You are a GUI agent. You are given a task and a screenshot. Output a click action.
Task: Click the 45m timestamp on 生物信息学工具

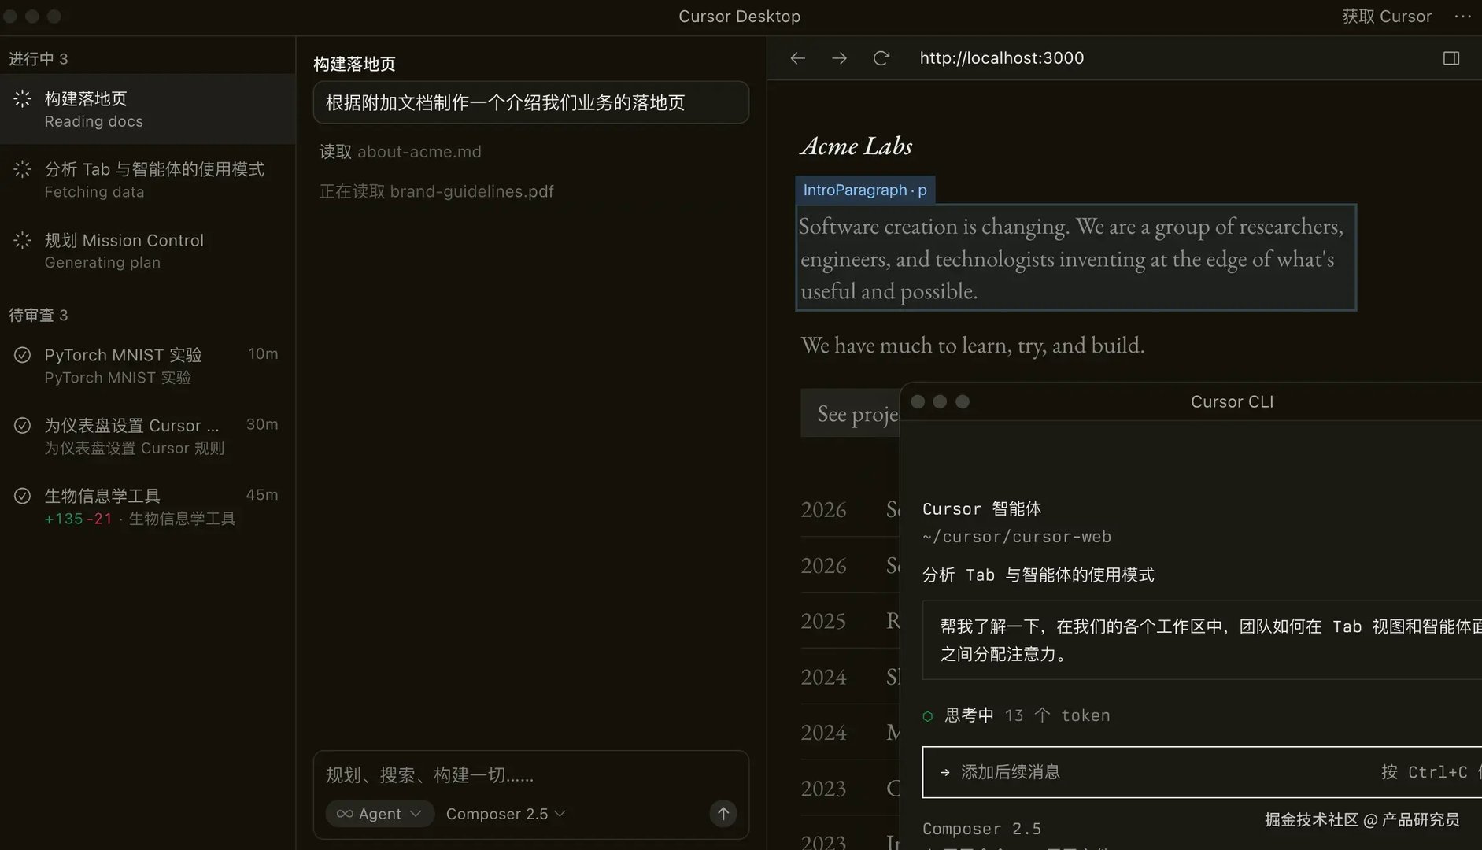262,495
